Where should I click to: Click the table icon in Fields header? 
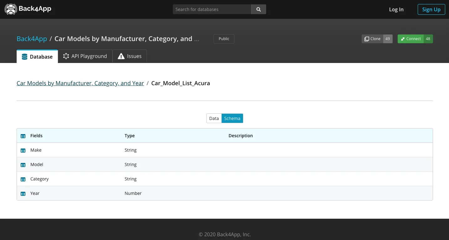(x=23, y=136)
